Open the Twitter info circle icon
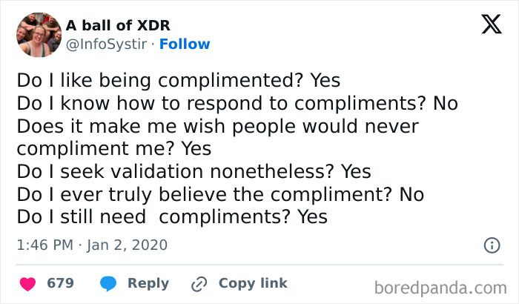Viewport: 519px width, 304px height. [x=491, y=245]
